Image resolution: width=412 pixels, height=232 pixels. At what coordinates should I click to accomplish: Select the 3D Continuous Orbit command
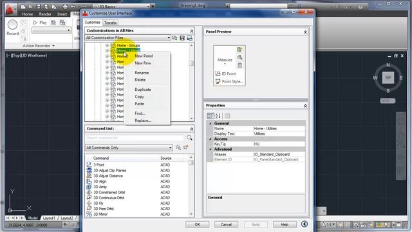109,198
